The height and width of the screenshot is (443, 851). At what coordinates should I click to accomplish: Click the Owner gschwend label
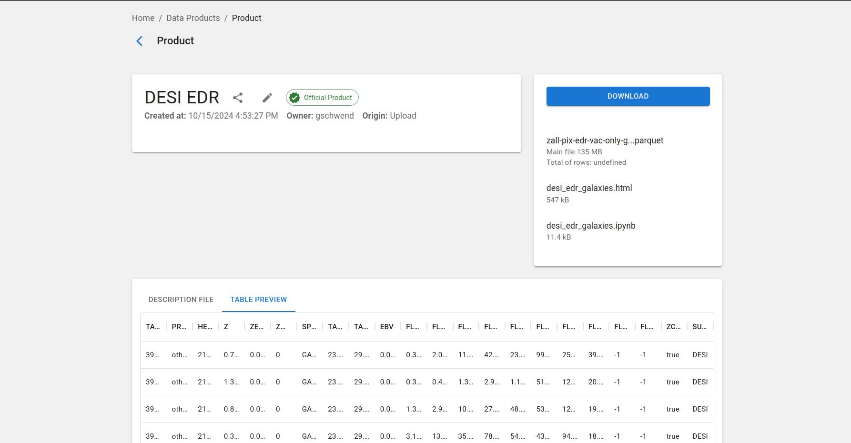(x=320, y=116)
